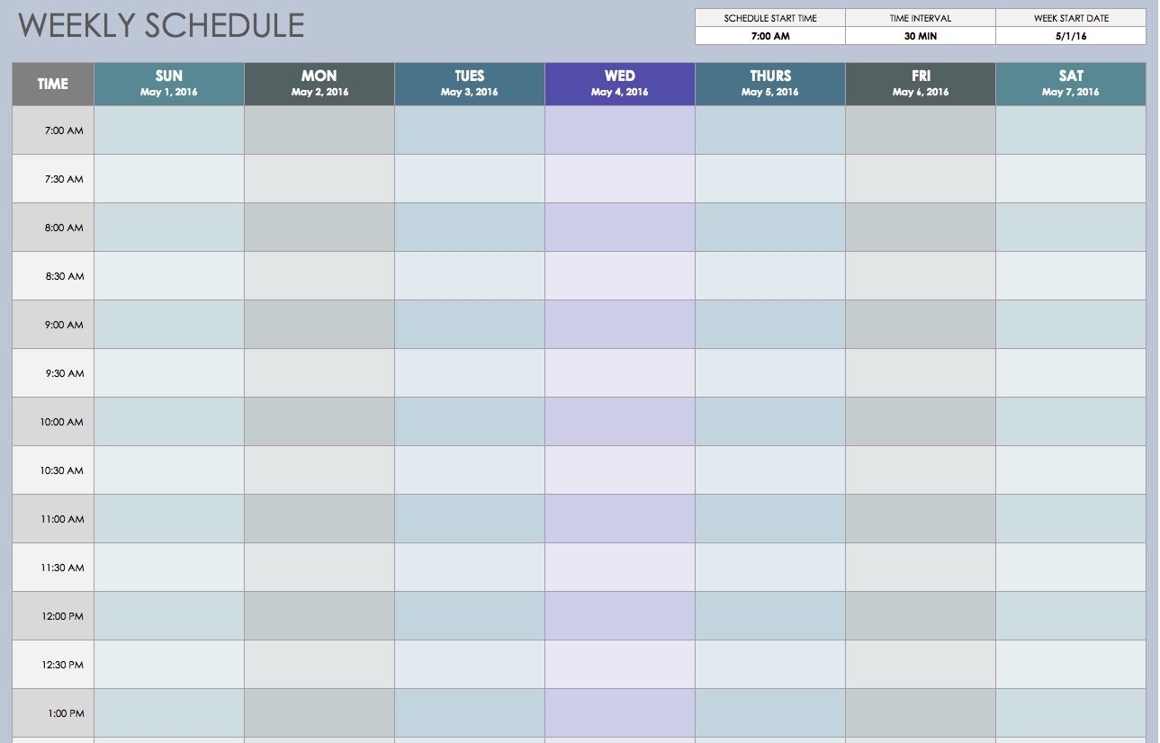Select the SUN May 1, 2016 header
The width and height of the screenshot is (1160, 743).
click(168, 84)
